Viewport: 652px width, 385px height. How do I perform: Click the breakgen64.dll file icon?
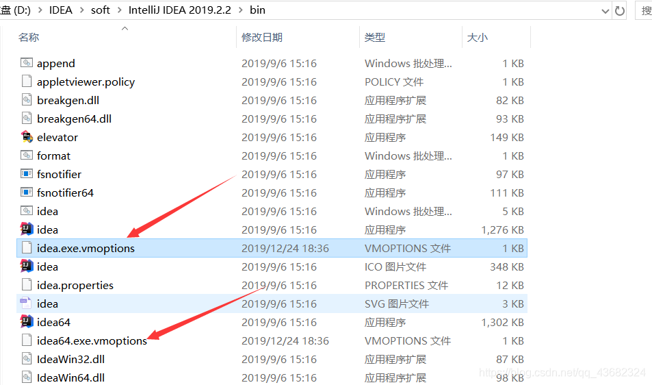click(x=27, y=119)
